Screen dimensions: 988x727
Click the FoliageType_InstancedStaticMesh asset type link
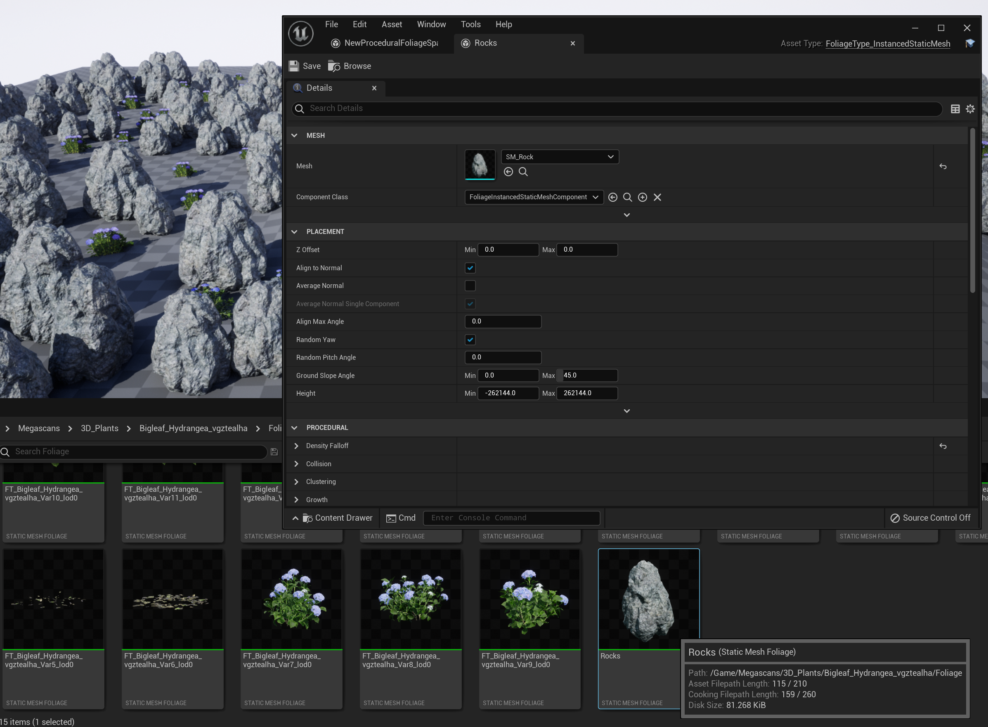pyautogui.click(x=887, y=44)
